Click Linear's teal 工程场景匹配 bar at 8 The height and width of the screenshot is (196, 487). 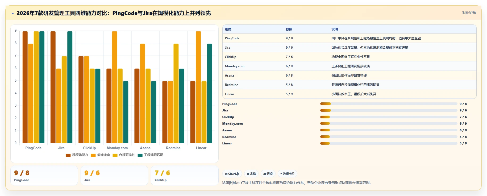click(210, 93)
